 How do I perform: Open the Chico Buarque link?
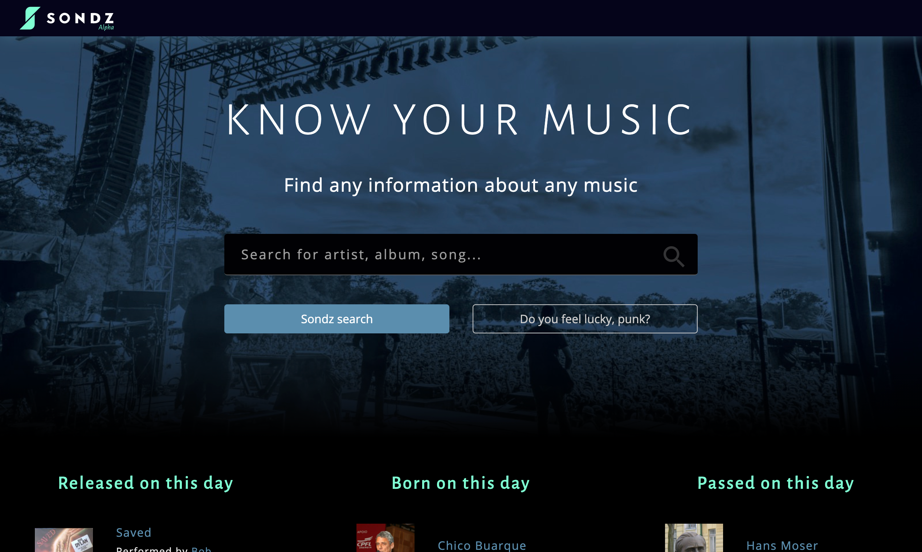point(482,545)
